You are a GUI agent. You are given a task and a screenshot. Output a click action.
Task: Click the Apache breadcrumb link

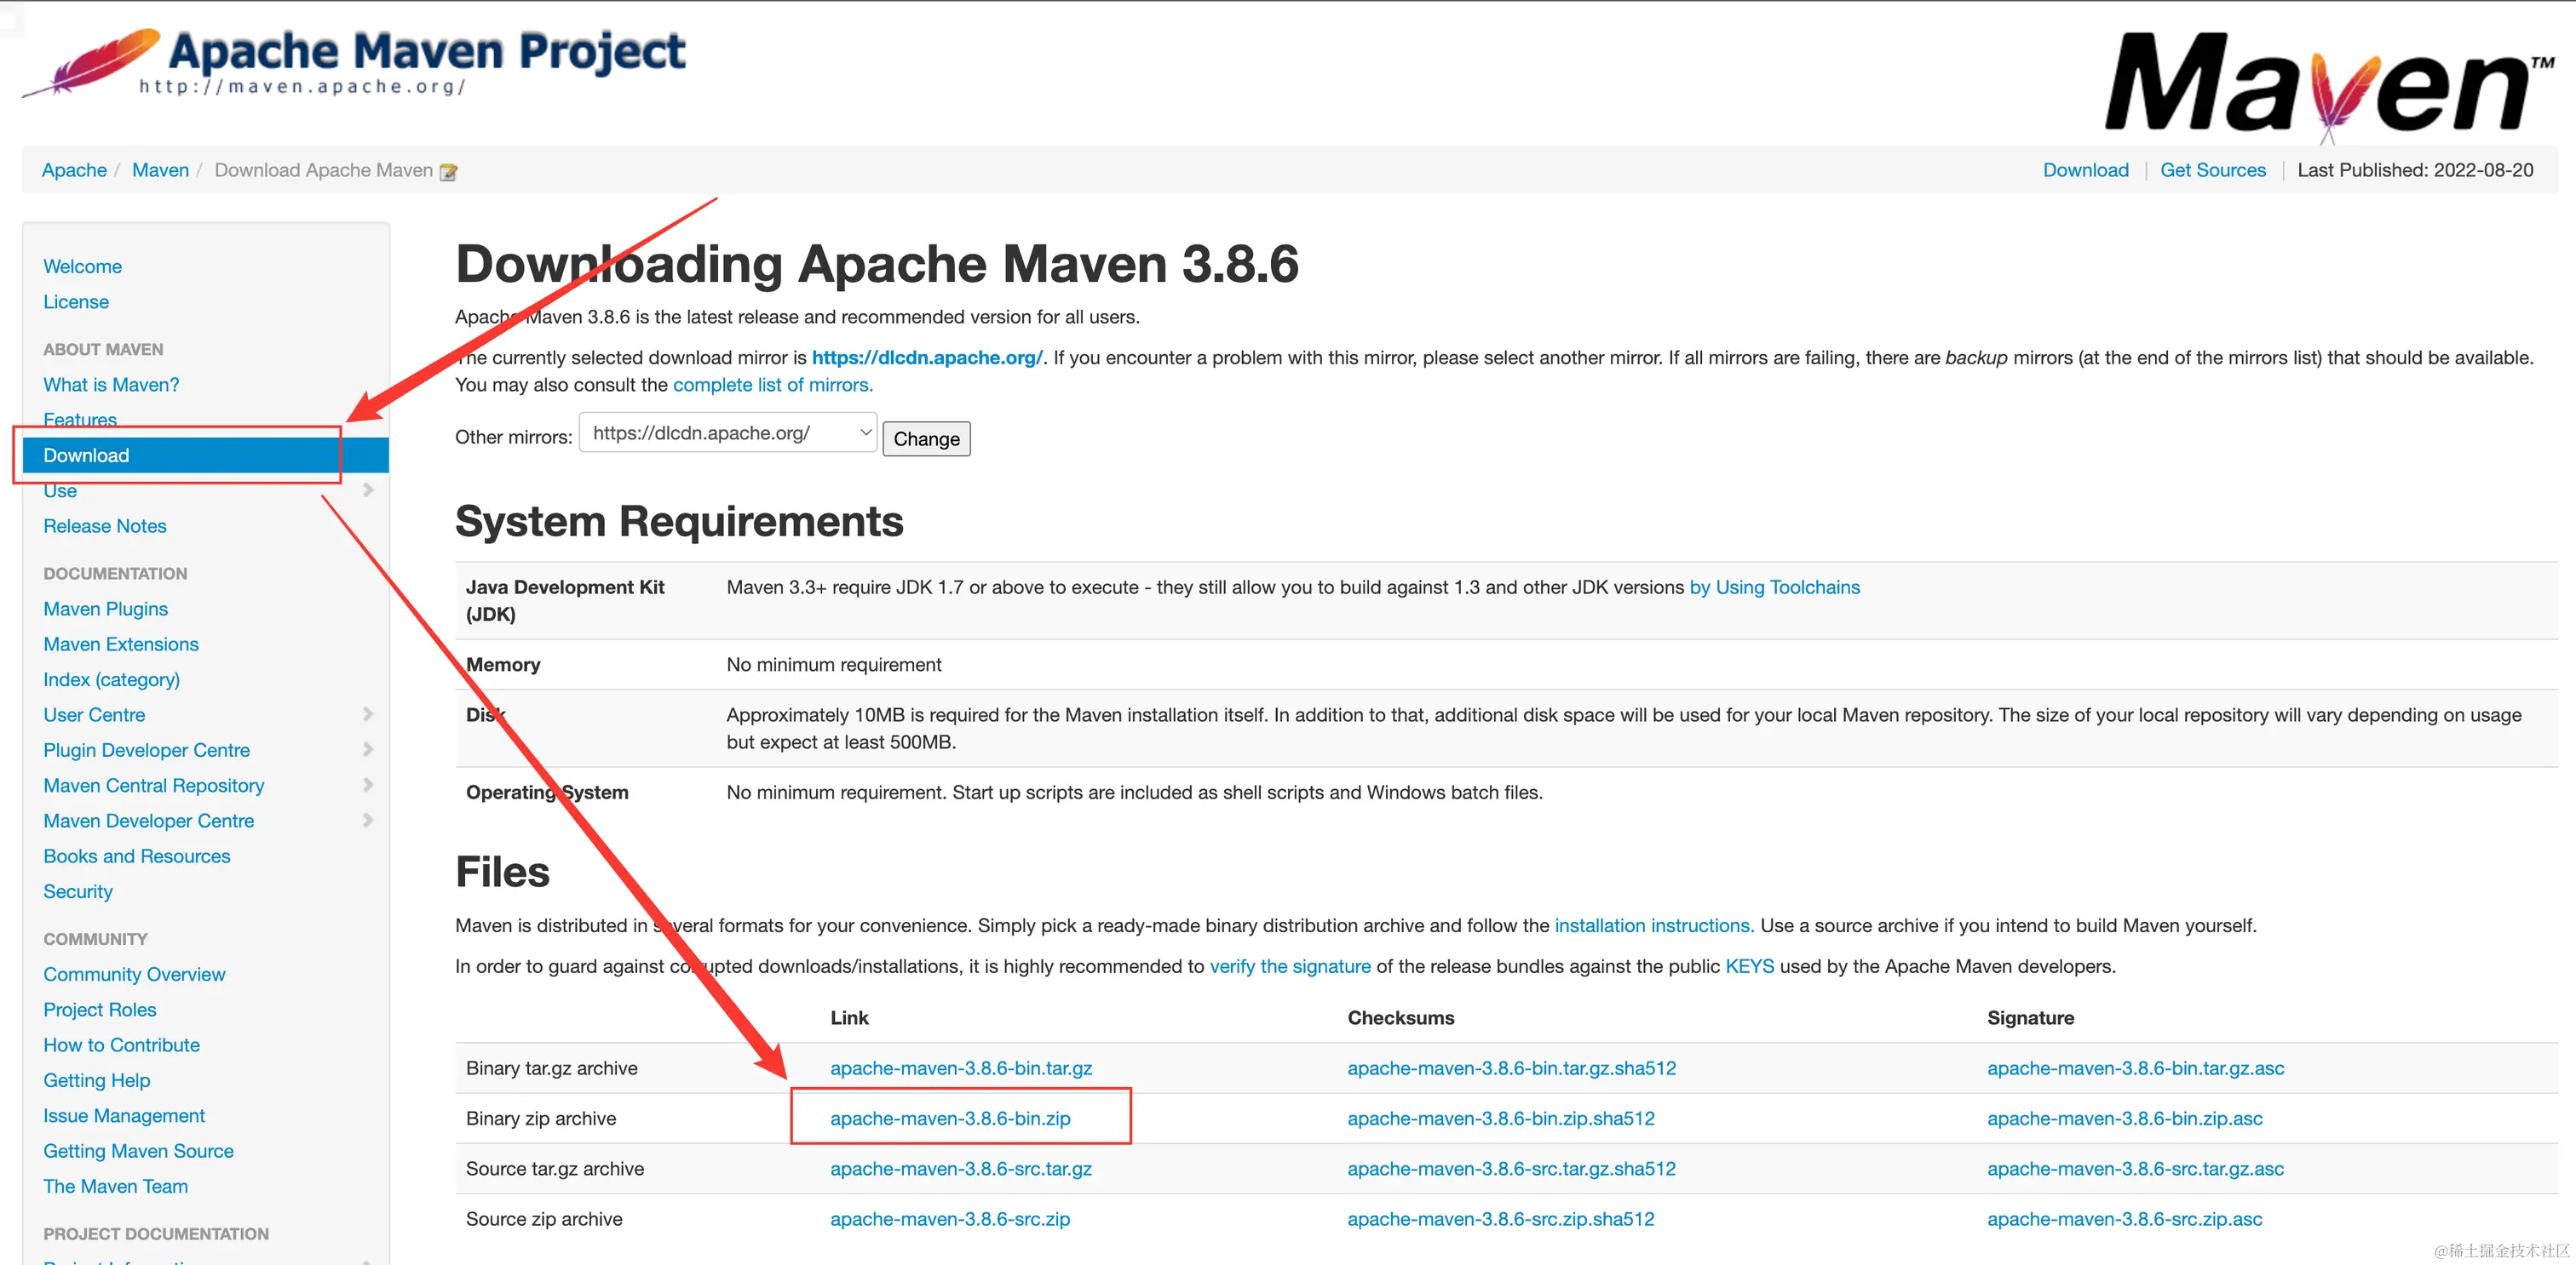74,170
